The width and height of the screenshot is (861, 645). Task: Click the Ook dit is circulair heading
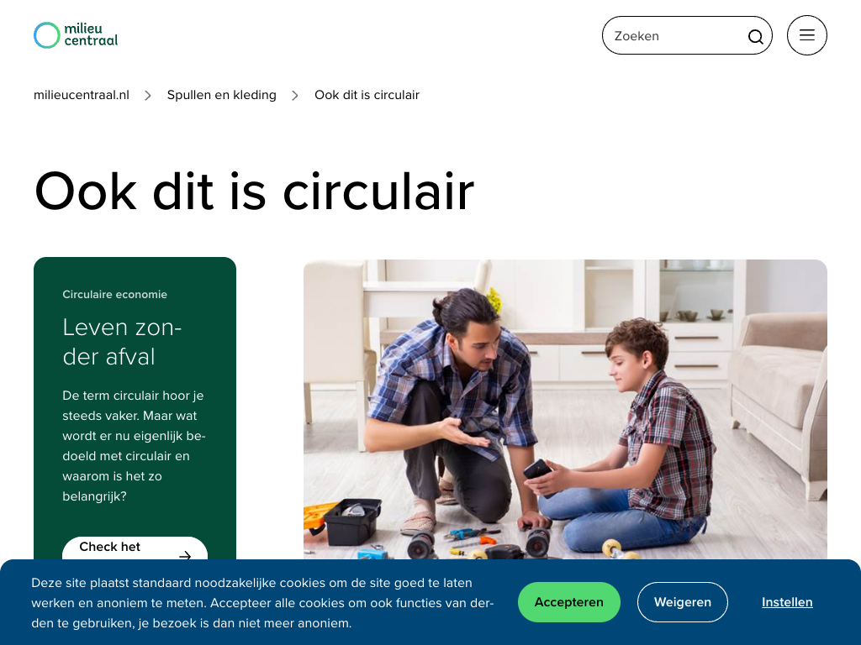[254, 191]
